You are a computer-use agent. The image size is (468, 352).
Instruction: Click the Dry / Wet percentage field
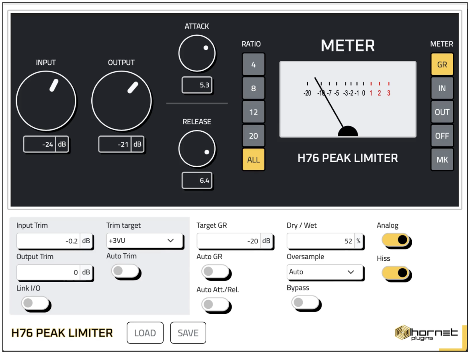tap(325, 241)
